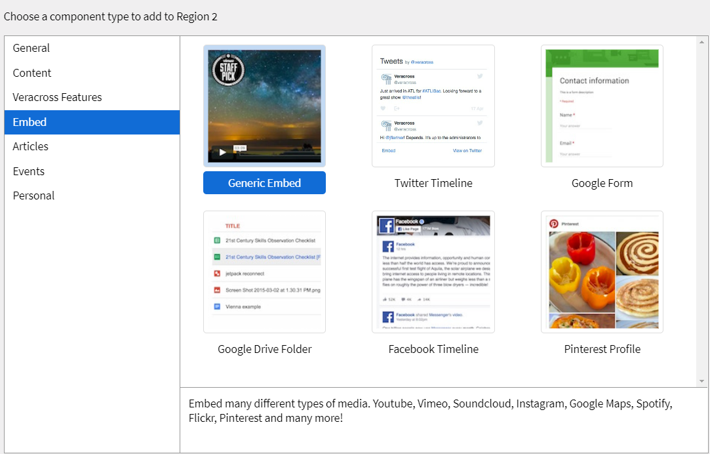The image size is (710, 454).
Task: Click the red image icon beside the Screen Shot file
Action: coord(216,290)
